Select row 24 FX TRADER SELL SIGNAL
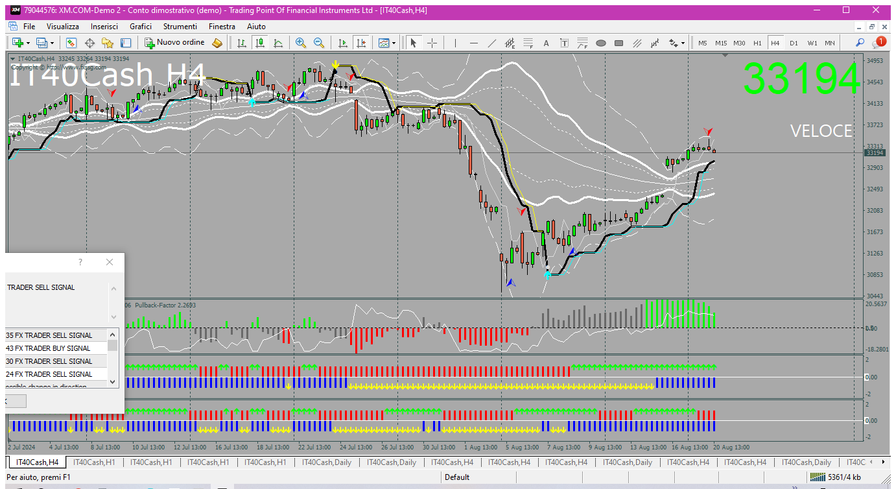896x489 pixels. coord(56,374)
